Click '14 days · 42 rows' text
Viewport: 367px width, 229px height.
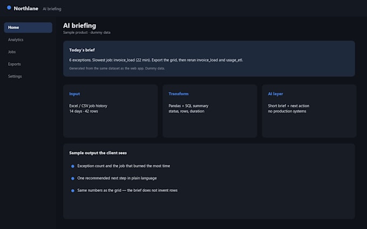[84, 111]
